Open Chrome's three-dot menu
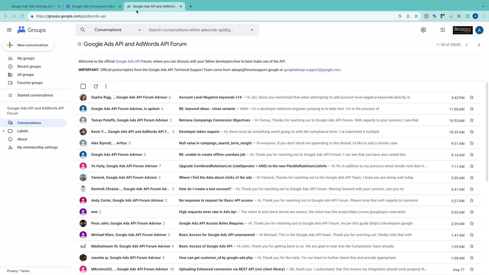Image resolution: width=489 pixels, height=275 pixels. point(484,16)
